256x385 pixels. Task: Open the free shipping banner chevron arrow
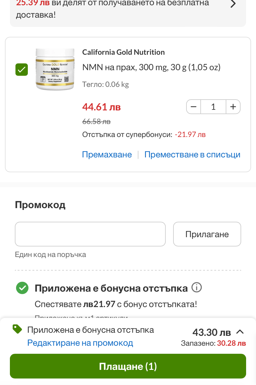233,4
